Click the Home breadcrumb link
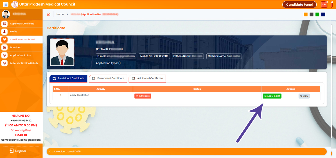This screenshot has width=336, height=158. coord(60,14)
